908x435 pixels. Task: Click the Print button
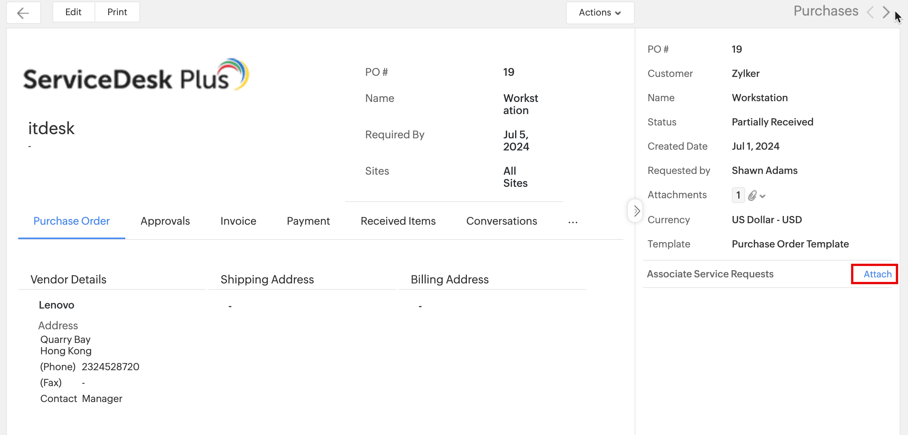[x=117, y=12]
